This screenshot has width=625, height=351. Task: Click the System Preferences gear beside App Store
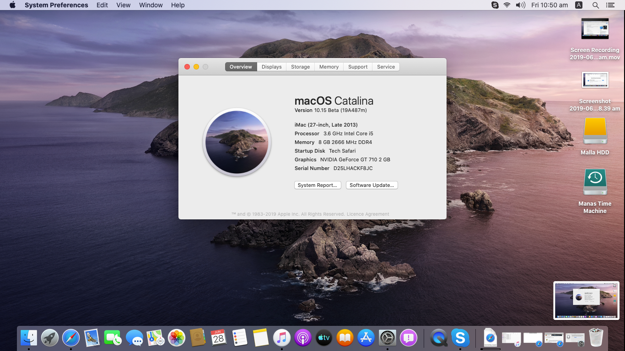tap(387, 338)
